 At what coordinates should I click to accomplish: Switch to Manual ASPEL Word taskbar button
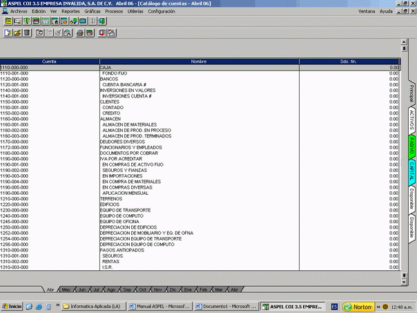(x=160, y=307)
